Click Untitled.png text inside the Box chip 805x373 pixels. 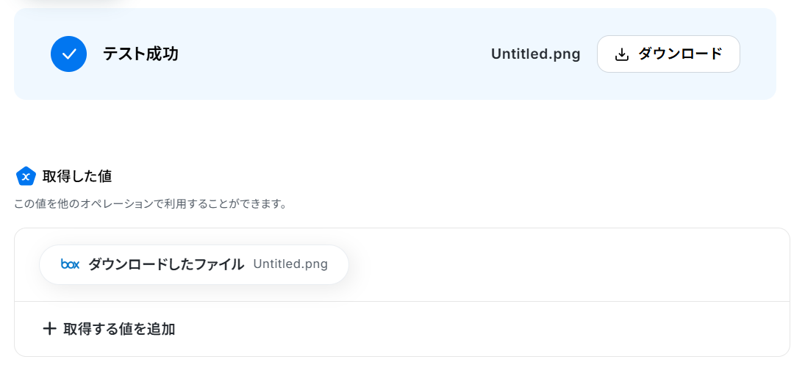[290, 264]
